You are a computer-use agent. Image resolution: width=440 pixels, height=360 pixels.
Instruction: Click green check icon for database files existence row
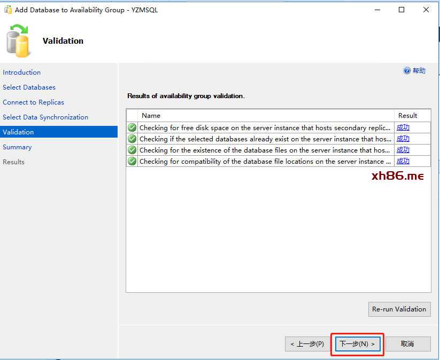(132, 150)
